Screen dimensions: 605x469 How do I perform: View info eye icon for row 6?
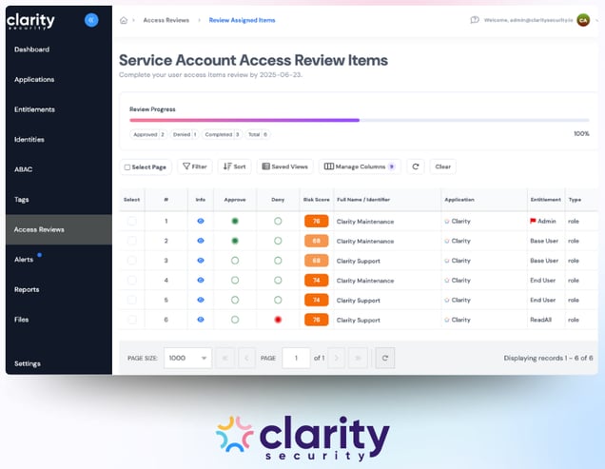pos(201,320)
